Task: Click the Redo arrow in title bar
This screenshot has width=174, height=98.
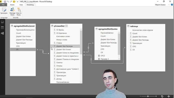Action: [11, 2]
